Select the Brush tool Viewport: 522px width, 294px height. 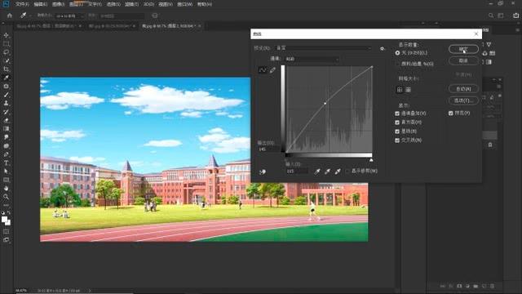click(x=6, y=95)
